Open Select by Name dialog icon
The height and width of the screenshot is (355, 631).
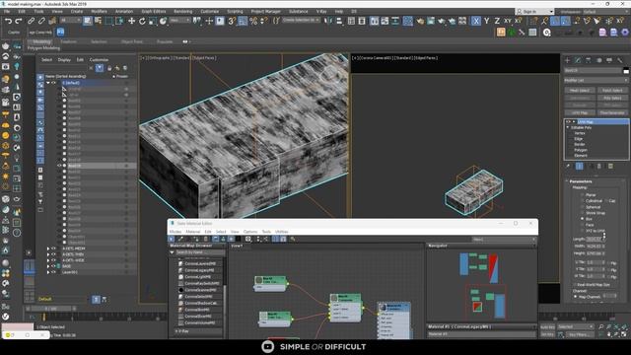click(x=98, y=21)
